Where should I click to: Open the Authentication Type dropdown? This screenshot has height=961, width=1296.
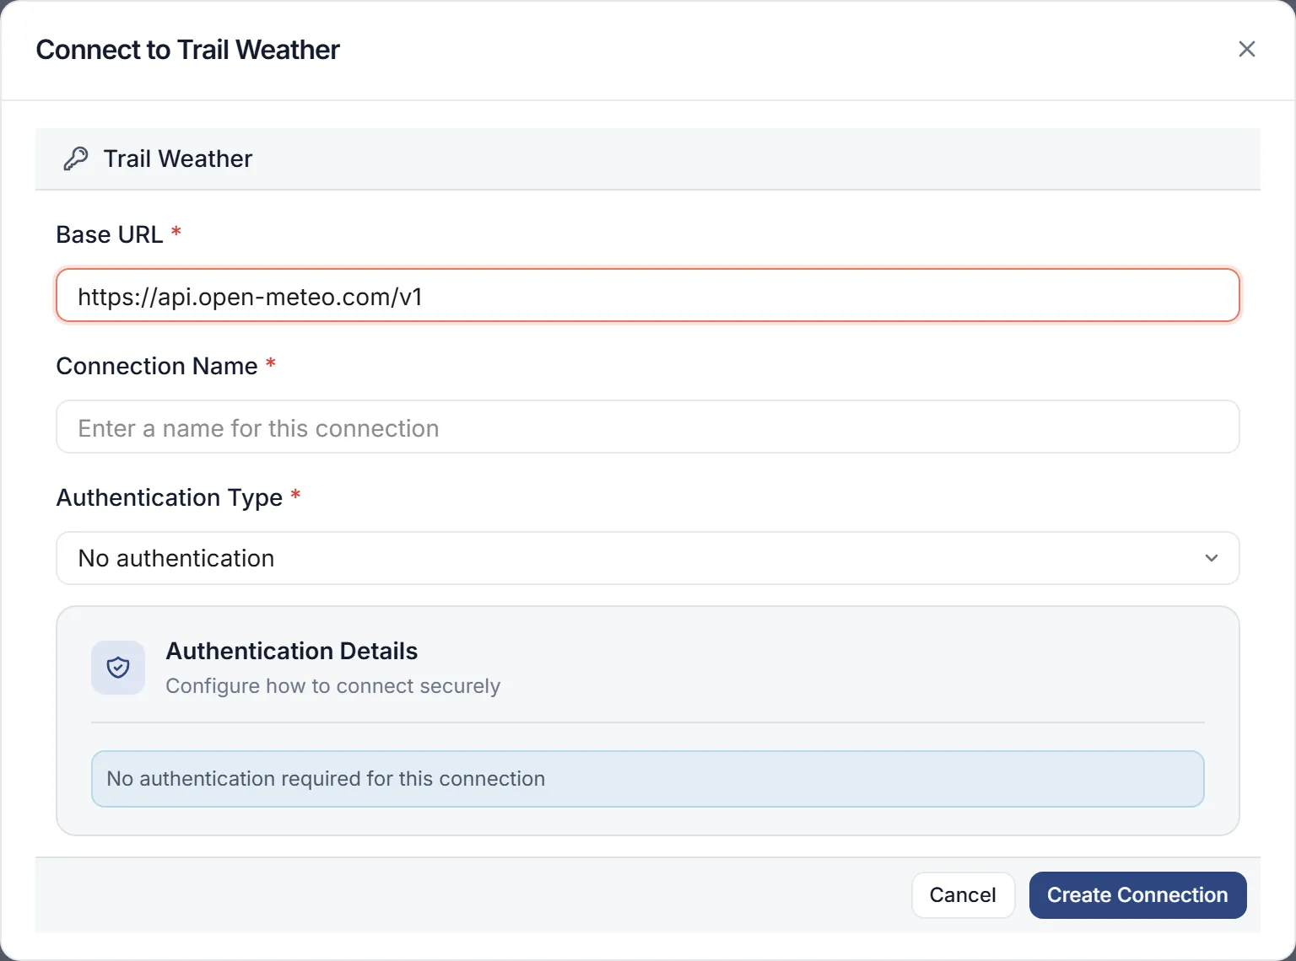click(x=648, y=558)
